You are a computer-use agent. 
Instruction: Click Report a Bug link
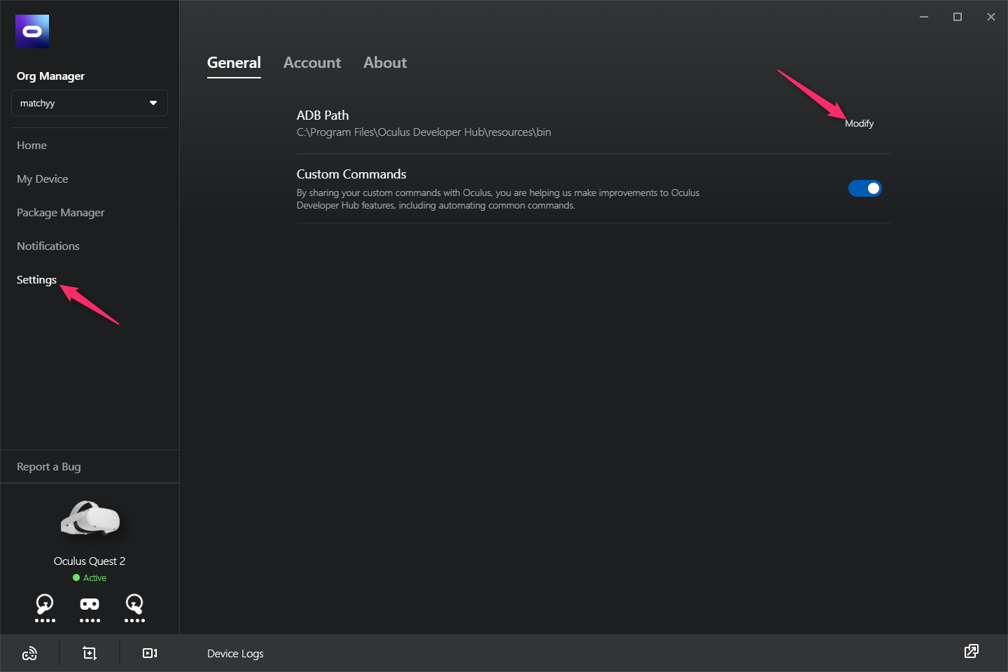tap(49, 467)
